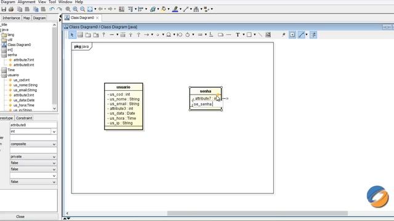Switch to the Map tab
This screenshot has height=221, width=394.
(x=26, y=18)
